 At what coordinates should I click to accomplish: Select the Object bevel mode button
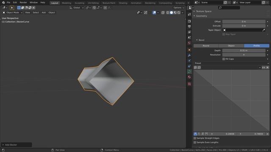coord(231,46)
